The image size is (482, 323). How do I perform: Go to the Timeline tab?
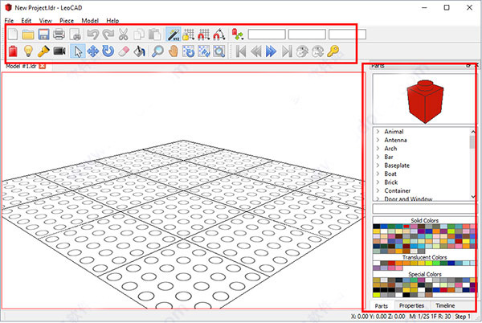[x=445, y=306]
